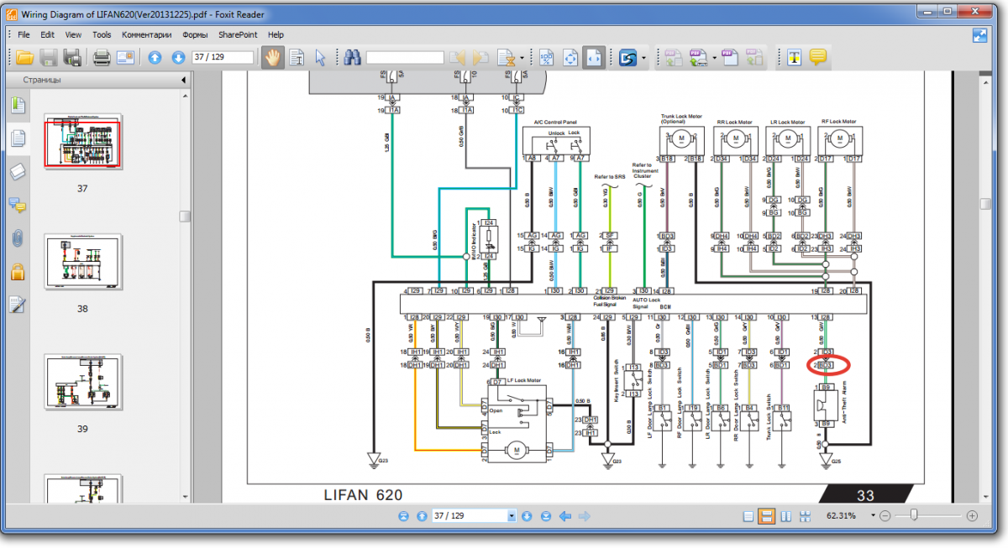
Task: Open the Tools menu
Action: [102, 35]
